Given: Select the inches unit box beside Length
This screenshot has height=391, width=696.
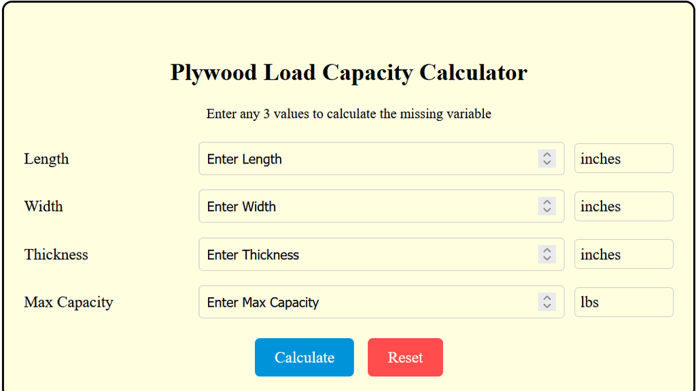Looking at the screenshot, I should pos(623,158).
